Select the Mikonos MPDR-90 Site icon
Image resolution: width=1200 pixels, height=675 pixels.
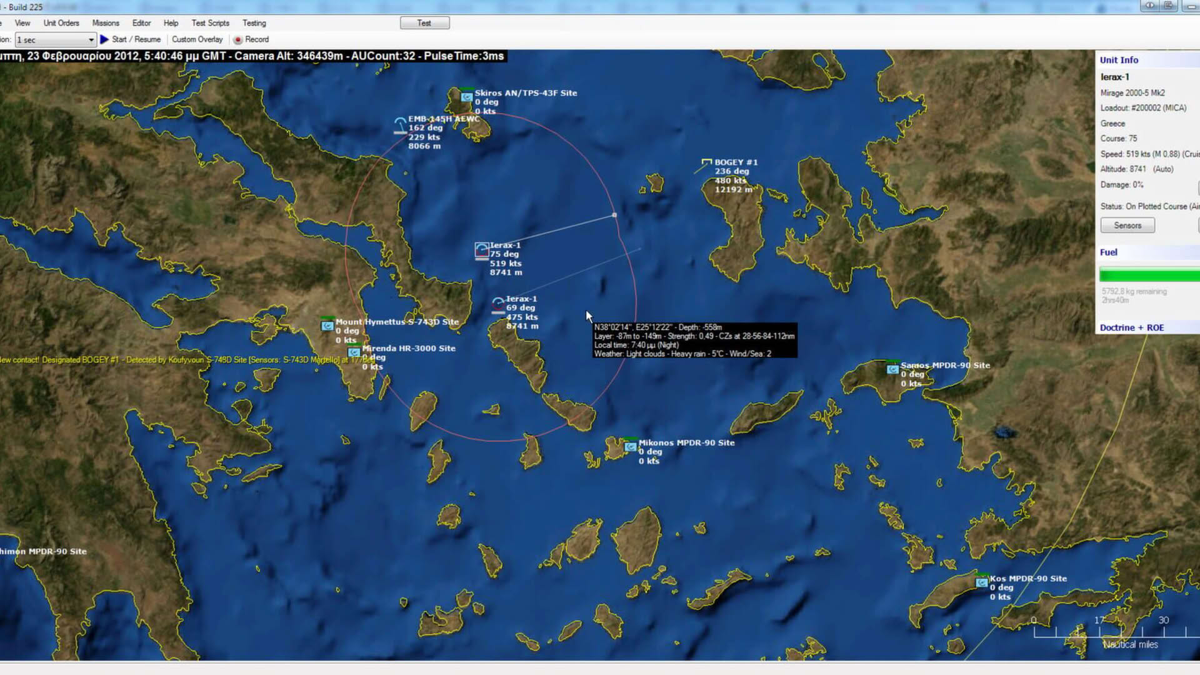tap(630, 446)
